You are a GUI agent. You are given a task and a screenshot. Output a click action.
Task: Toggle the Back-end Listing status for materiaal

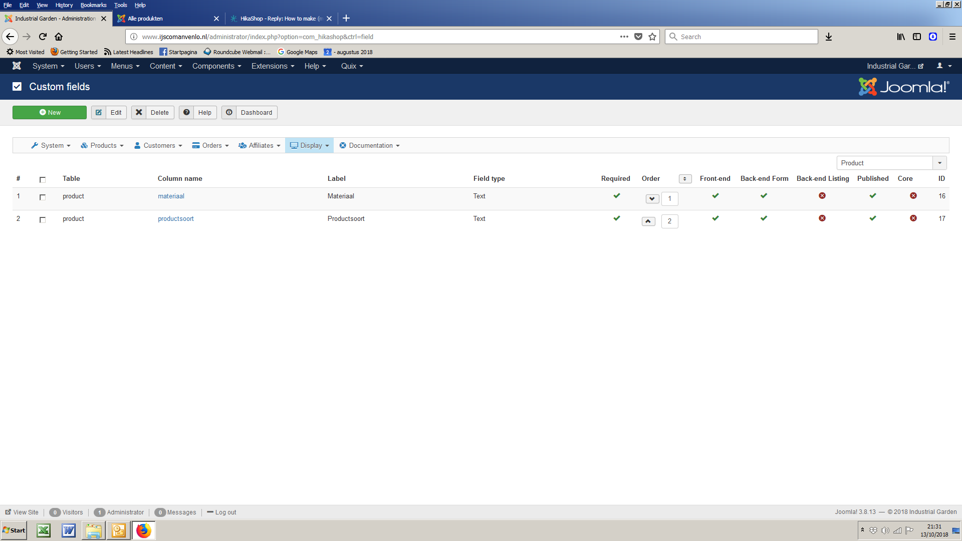click(822, 196)
